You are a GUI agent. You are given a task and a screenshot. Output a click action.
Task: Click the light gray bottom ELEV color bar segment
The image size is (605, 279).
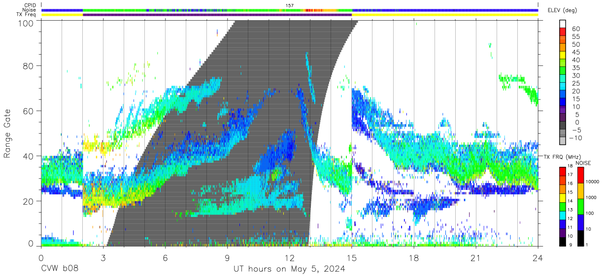tap(564, 140)
